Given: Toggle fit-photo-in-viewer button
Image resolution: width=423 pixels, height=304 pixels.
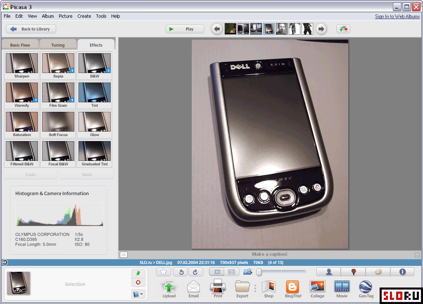Looking at the screenshot, I should tap(217, 272).
